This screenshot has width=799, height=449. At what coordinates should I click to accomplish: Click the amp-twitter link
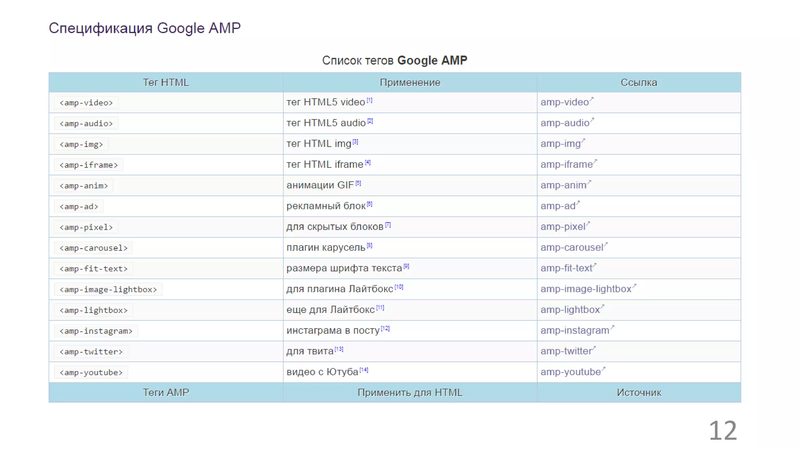[566, 351]
